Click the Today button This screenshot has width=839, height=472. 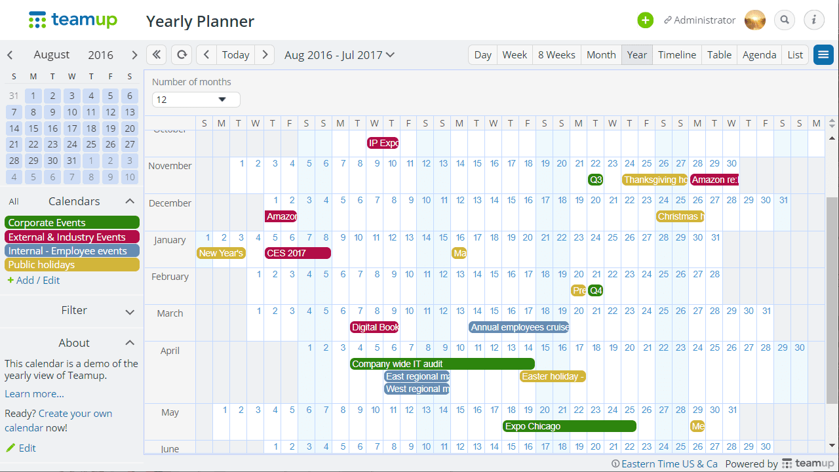point(235,55)
